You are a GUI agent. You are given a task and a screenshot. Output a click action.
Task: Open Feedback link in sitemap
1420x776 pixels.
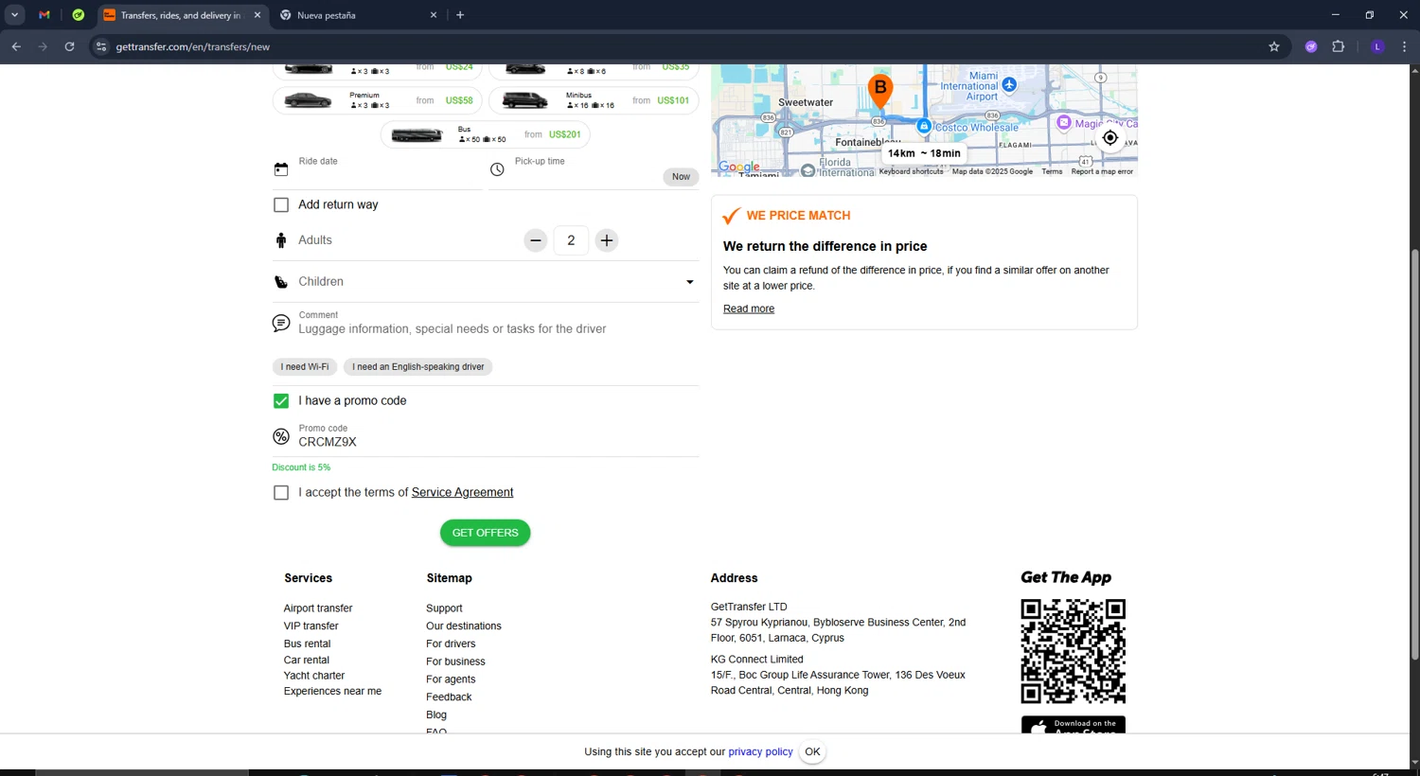[449, 697]
